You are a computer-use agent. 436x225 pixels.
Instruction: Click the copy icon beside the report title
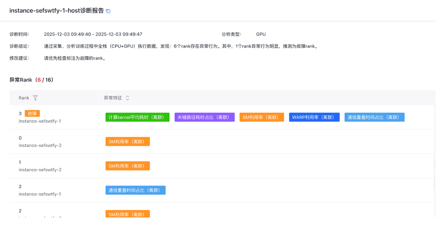108,11
